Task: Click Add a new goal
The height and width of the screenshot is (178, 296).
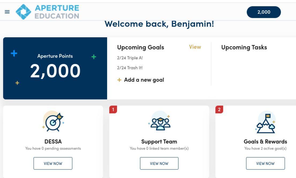Action: tap(144, 80)
